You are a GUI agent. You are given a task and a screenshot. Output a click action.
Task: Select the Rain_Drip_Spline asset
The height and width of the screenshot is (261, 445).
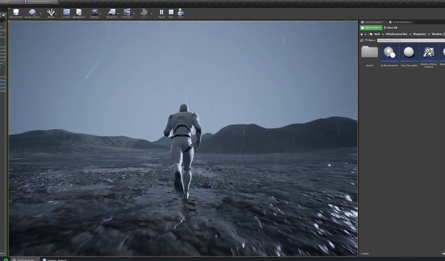409,56
